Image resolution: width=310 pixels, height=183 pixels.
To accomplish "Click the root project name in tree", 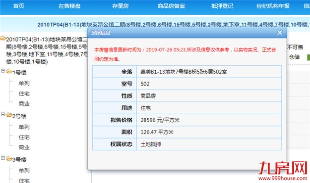I will (47, 50).
